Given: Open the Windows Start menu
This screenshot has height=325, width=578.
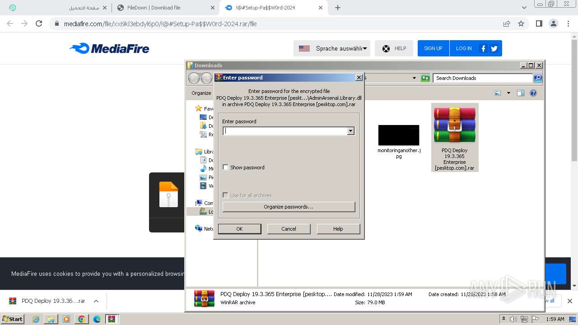Looking at the screenshot, I should (13, 319).
